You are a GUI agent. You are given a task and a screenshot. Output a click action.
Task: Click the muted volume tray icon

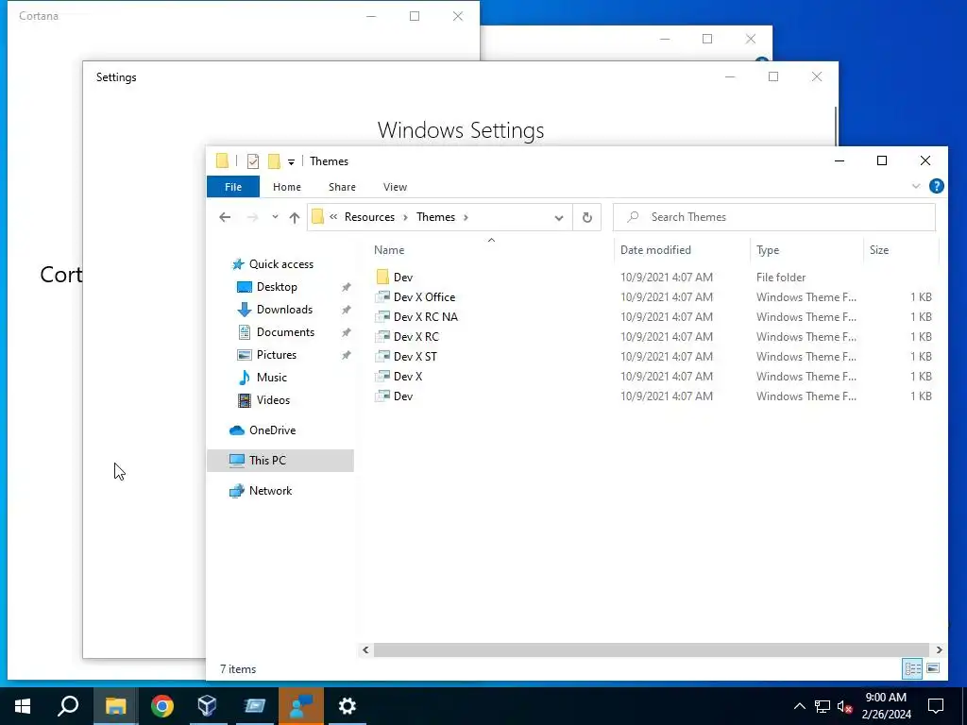click(x=844, y=706)
